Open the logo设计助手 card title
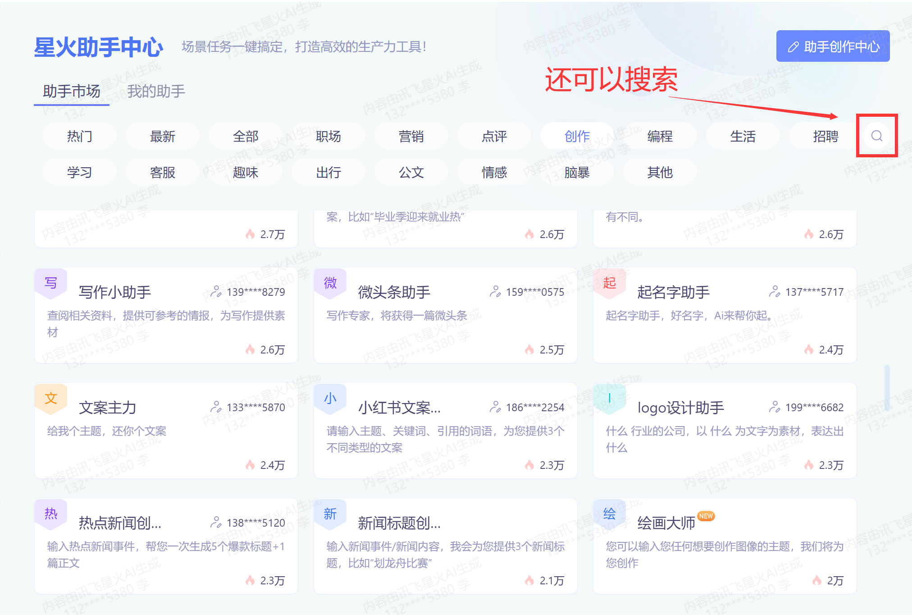This screenshot has width=912, height=615. [680, 408]
